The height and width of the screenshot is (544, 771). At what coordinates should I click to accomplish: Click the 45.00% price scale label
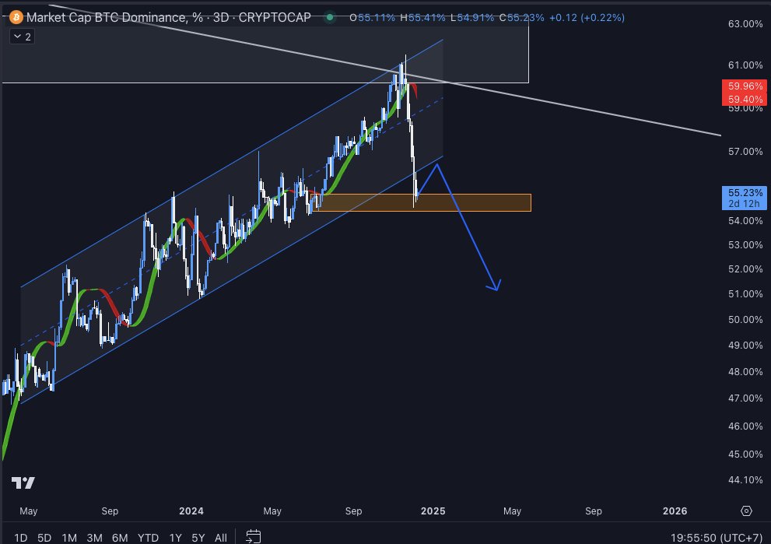click(745, 455)
